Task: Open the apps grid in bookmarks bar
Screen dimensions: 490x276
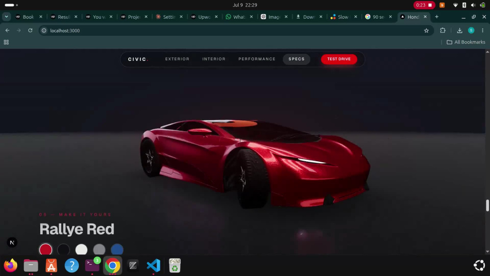Action: [x=6, y=42]
